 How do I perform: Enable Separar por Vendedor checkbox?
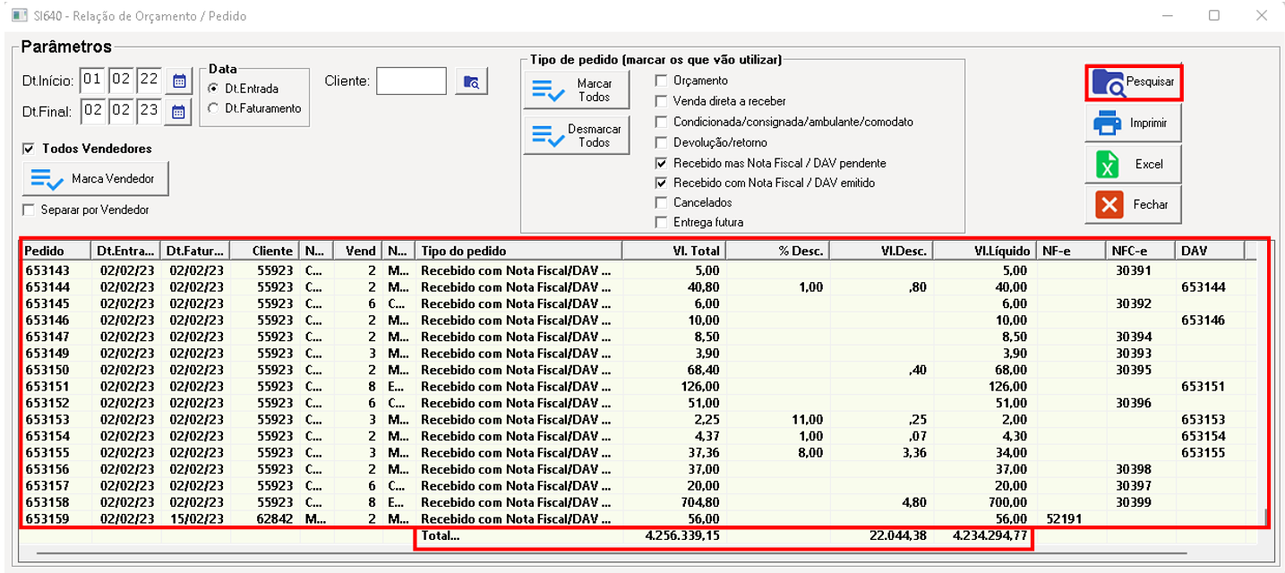point(29,210)
